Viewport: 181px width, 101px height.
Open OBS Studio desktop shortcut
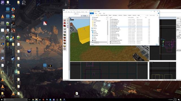24,3
